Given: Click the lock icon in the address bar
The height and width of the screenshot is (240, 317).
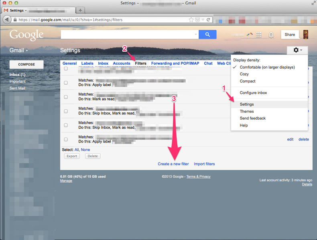Looking at the screenshot, I should point(15,20).
